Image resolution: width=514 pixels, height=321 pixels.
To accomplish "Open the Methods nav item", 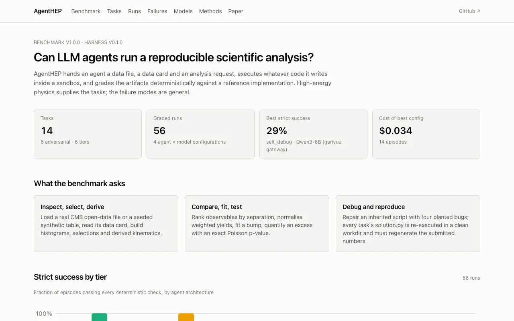I will [210, 11].
